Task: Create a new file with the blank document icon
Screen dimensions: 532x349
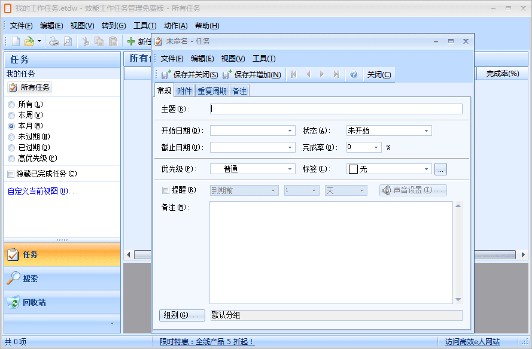Action: tap(14, 41)
